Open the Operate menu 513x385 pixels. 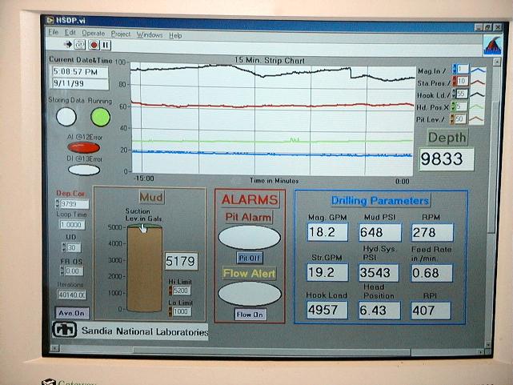click(93, 34)
